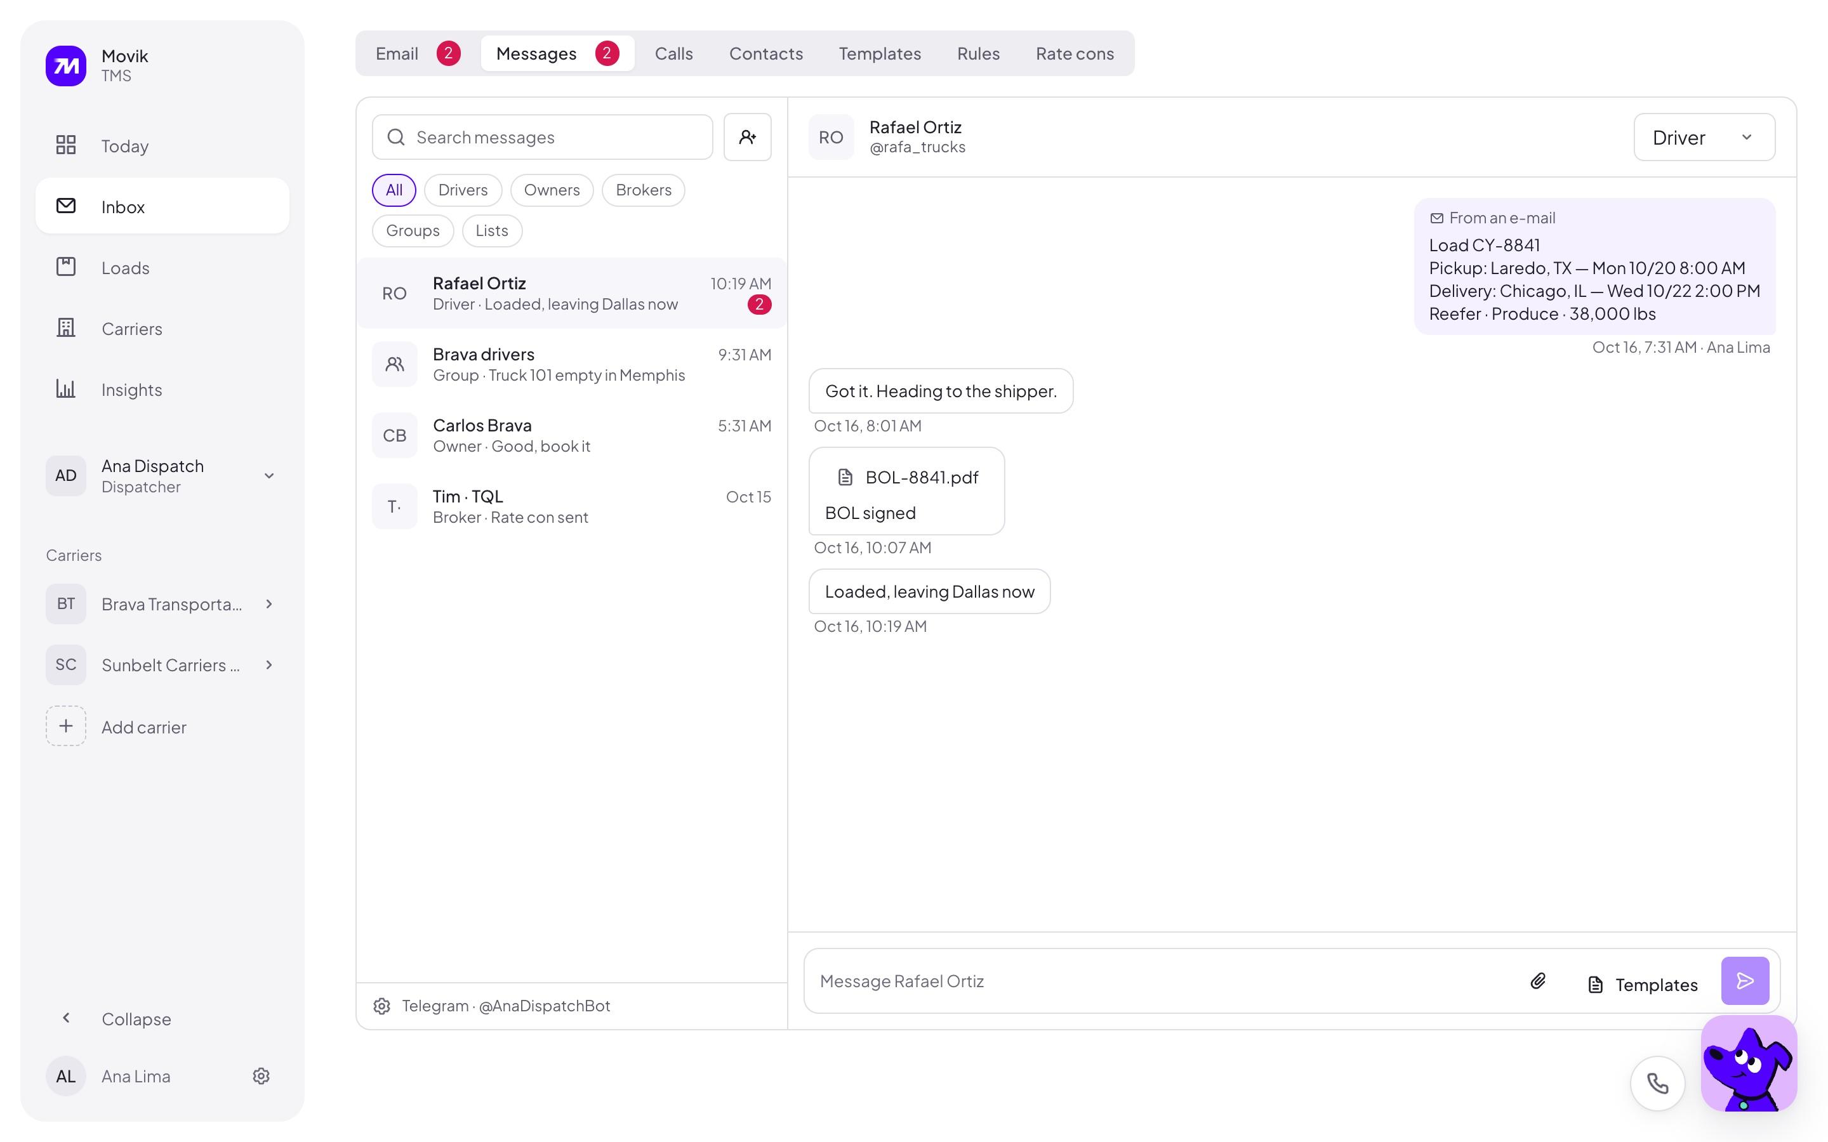Click the phone call floating button
This screenshot has height=1142, width=1828.
[x=1657, y=1084]
